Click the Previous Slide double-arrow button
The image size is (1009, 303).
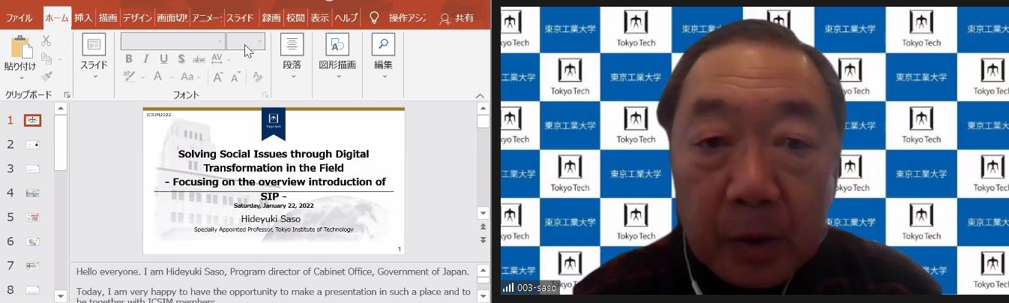(483, 226)
